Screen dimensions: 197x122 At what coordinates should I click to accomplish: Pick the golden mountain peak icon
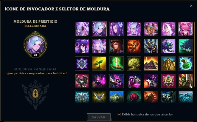click(168, 64)
